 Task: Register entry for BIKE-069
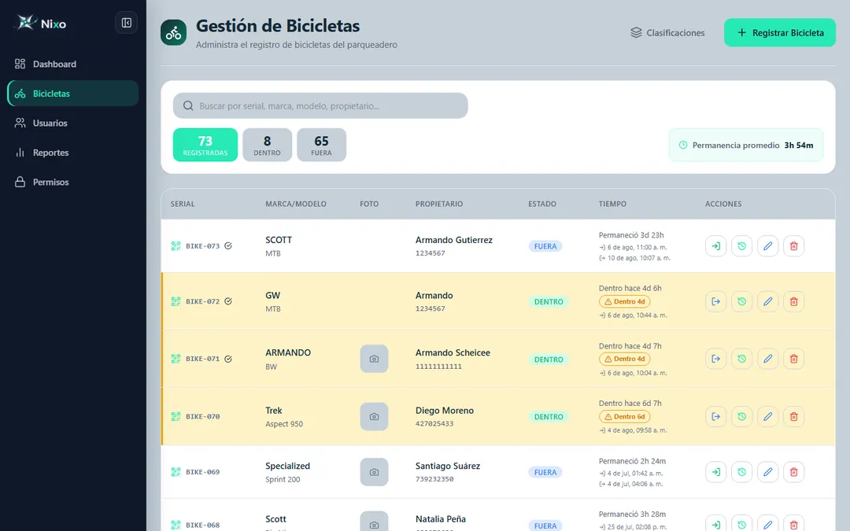(715, 472)
